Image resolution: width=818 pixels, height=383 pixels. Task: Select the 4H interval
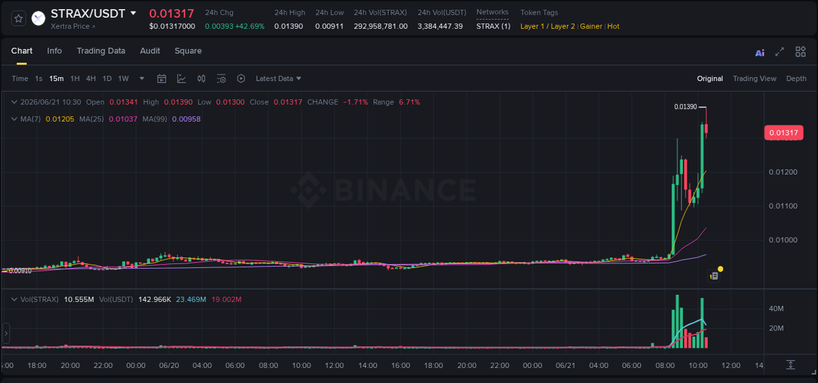[x=90, y=78]
